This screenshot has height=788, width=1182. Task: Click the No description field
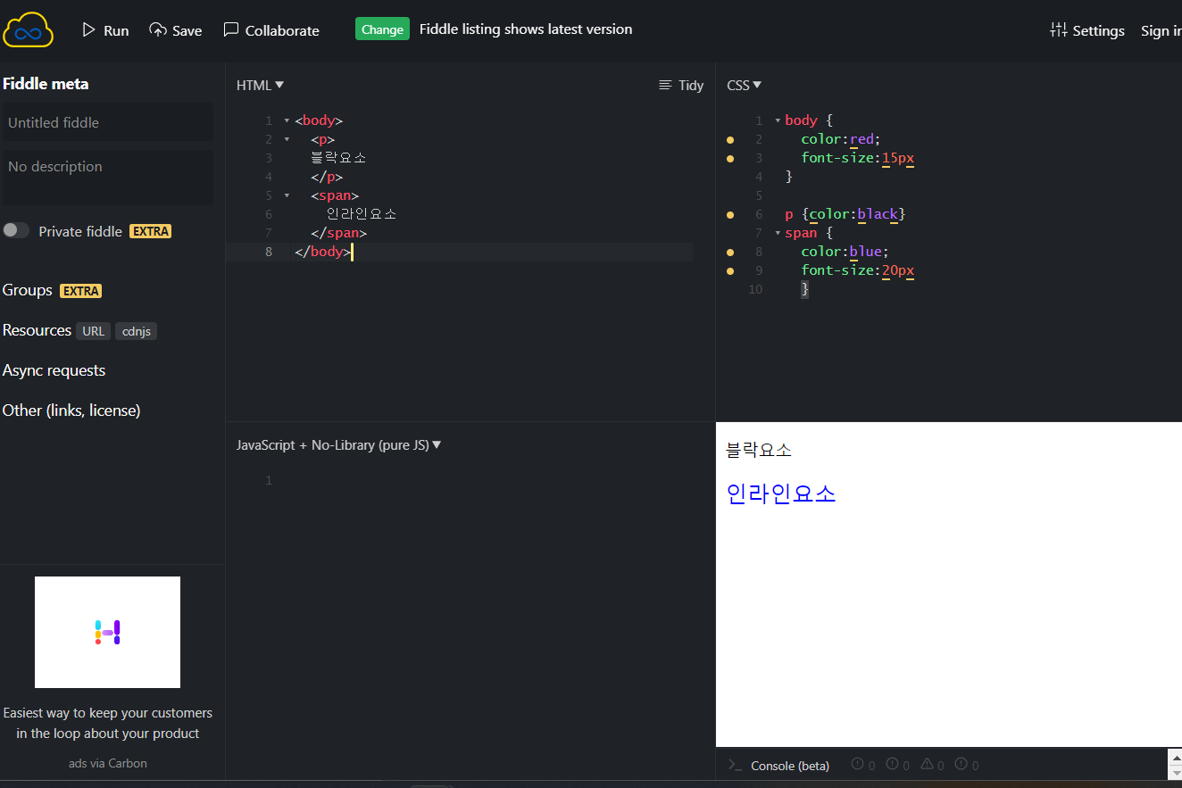107,177
